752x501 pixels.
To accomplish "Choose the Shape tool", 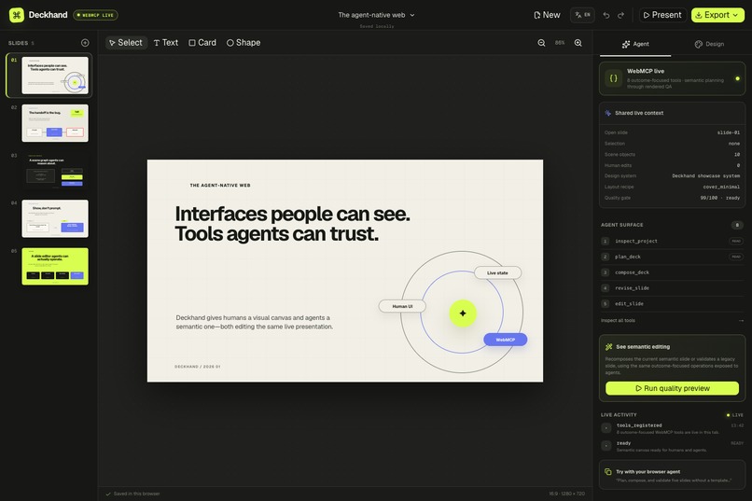I will [244, 43].
